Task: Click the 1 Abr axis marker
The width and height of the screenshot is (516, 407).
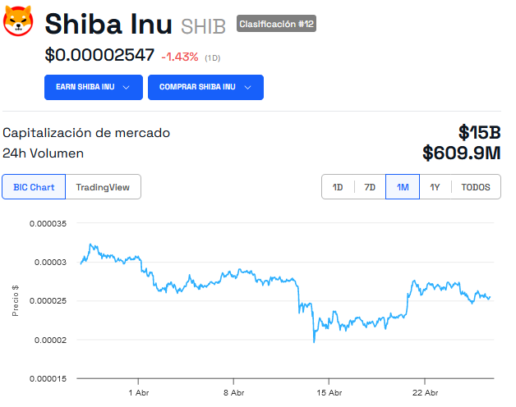Action: tap(139, 392)
